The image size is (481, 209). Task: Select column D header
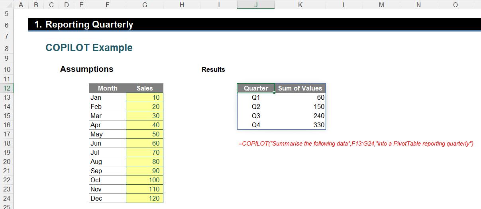(66, 5)
